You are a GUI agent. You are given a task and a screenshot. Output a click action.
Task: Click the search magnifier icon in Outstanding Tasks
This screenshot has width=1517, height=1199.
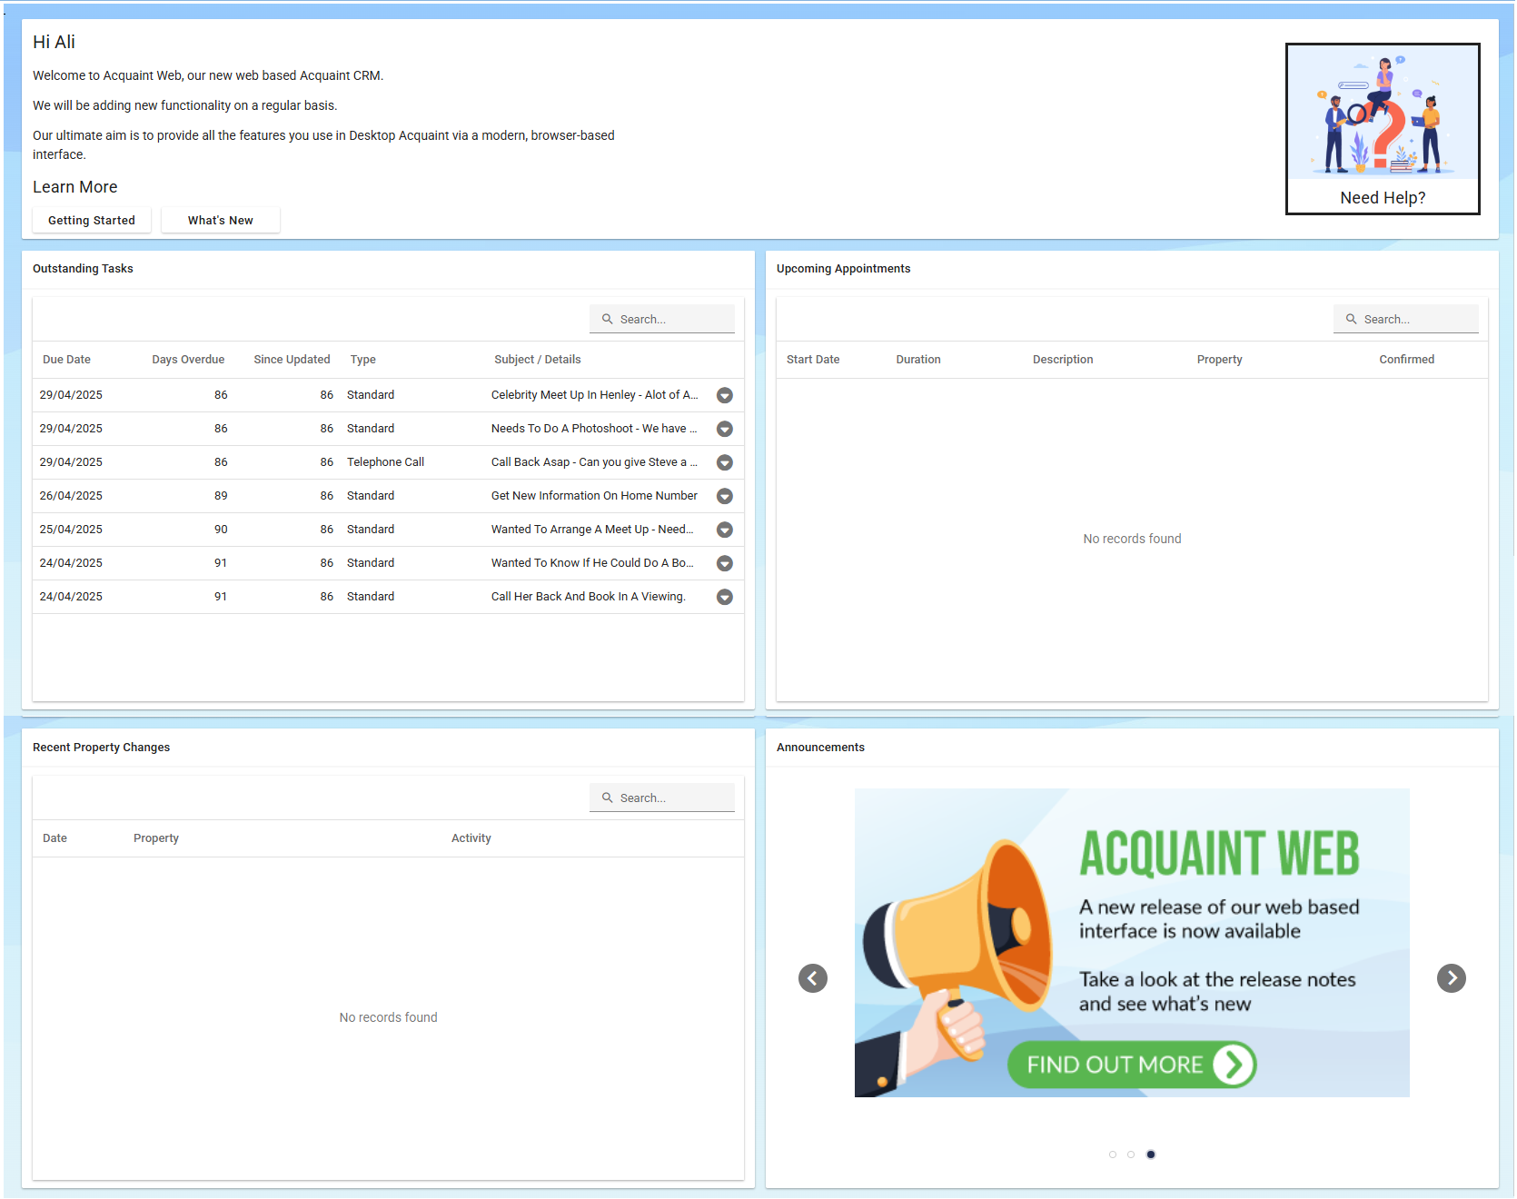(x=608, y=319)
